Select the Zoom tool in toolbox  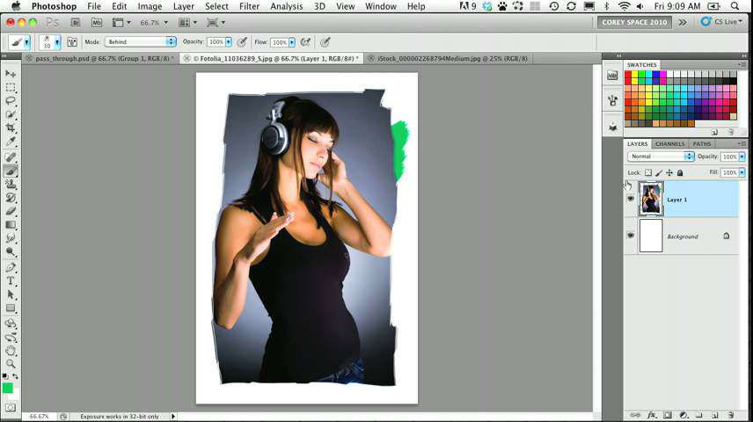[11, 363]
